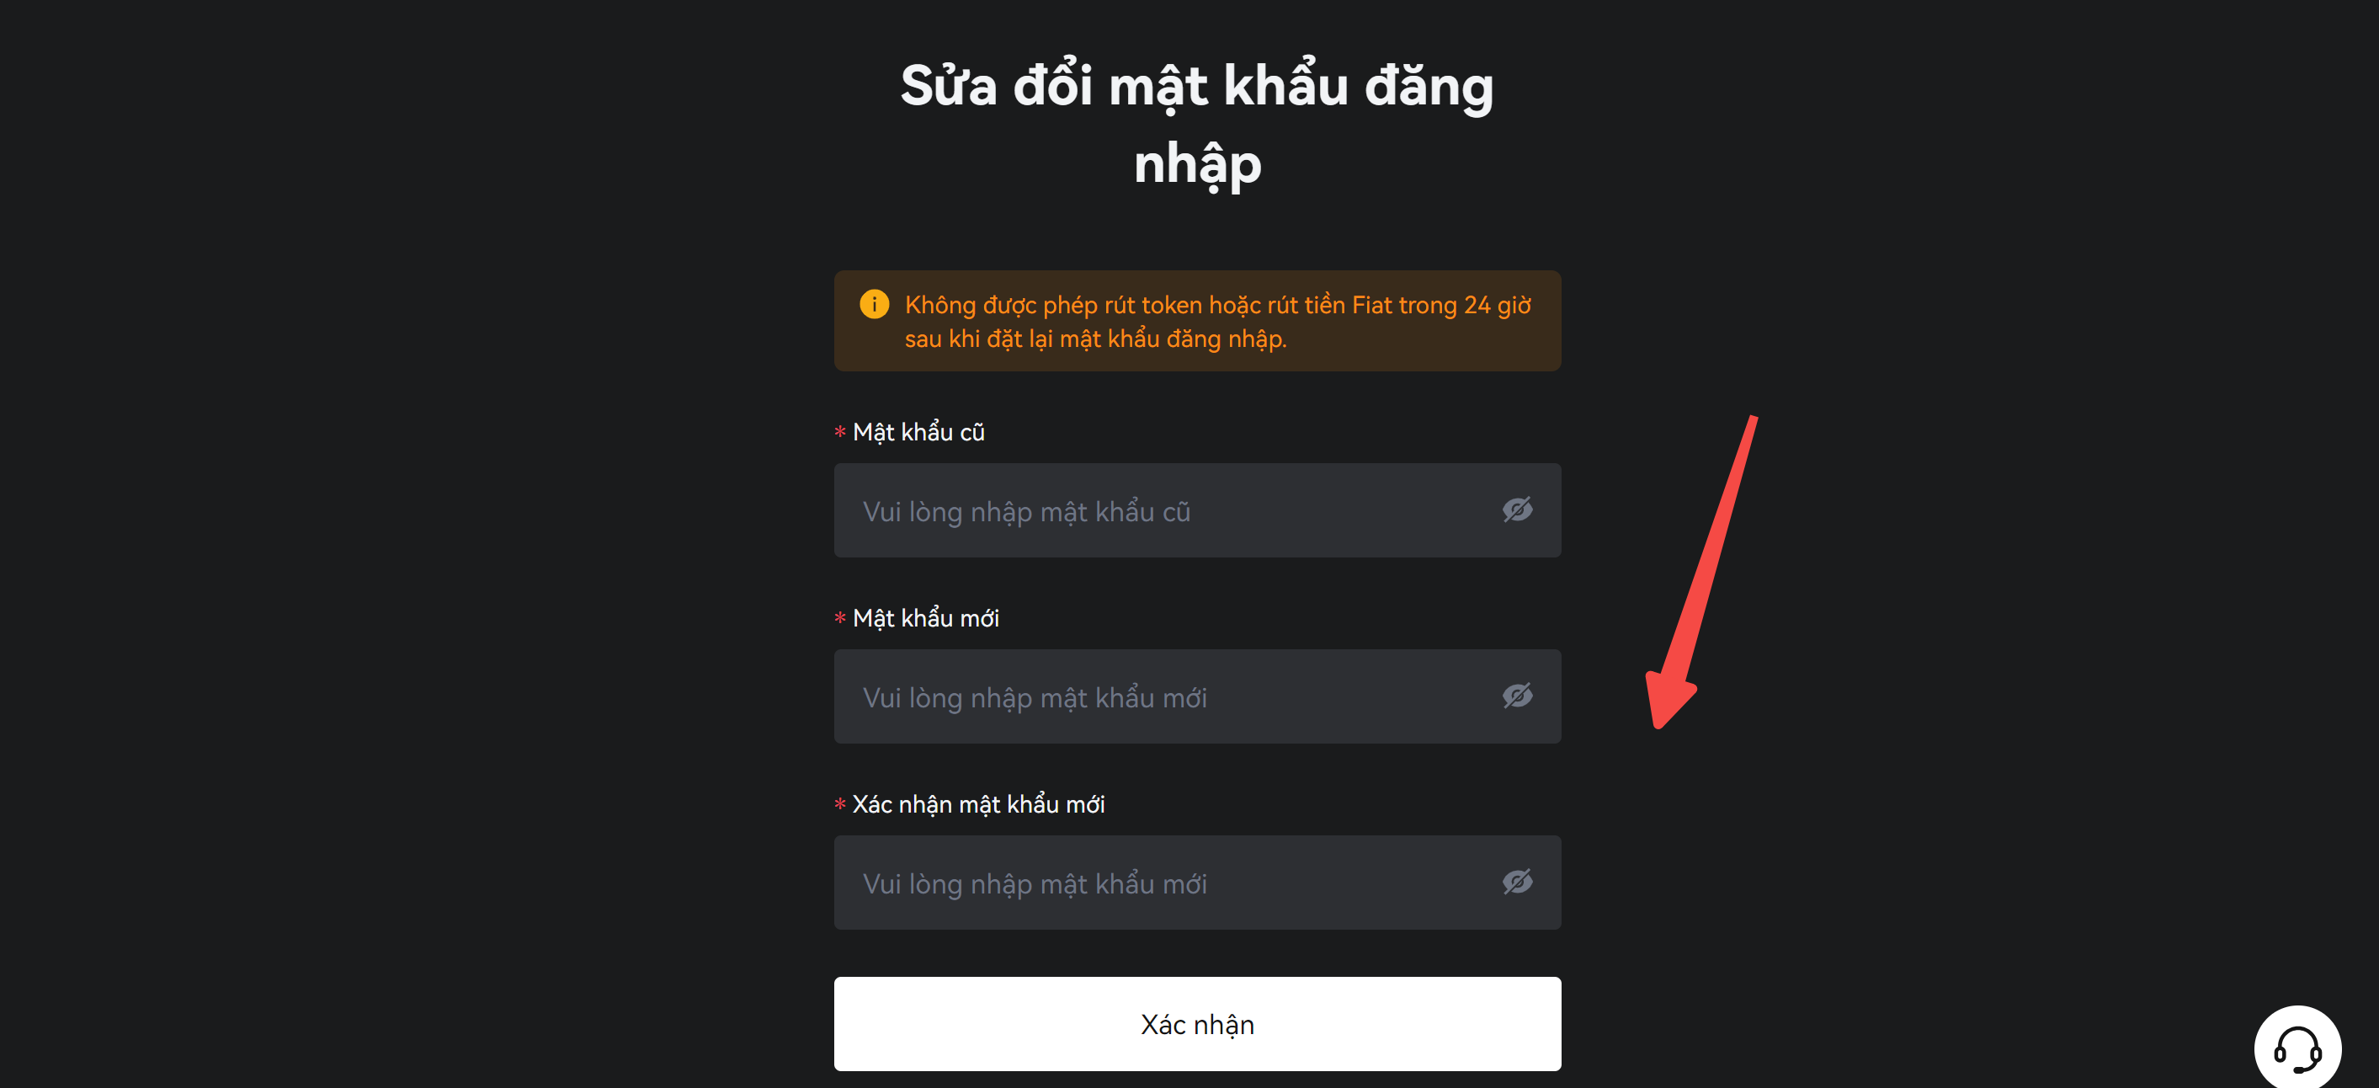Click the orange info icon in warning banner
The height and width of the screenshot is (1088, 2379).
[874, 304]
